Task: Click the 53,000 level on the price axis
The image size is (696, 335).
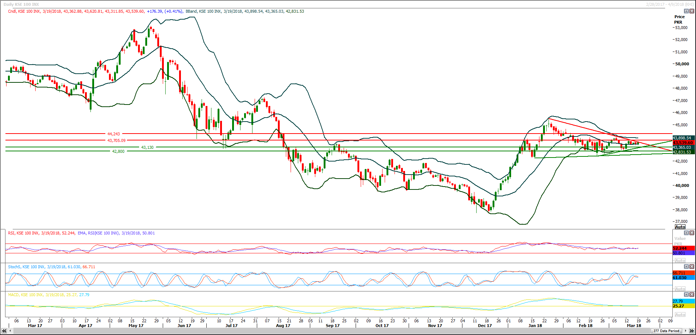Action: [x=681, y=28]
